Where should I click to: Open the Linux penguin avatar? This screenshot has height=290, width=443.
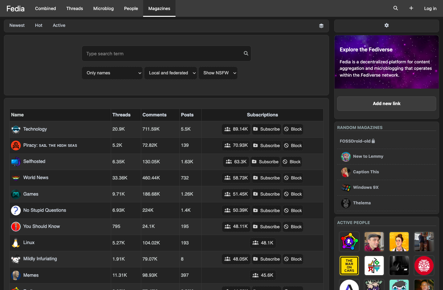[16, 243]
